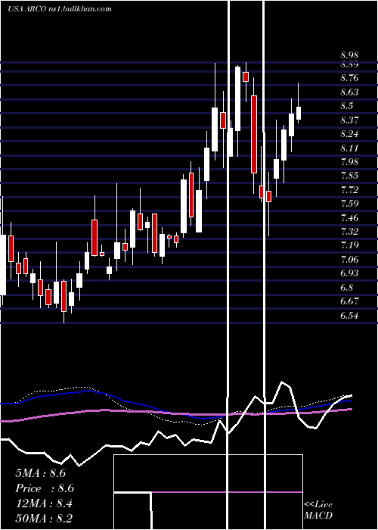Select the 7.59 price axis label

[349, 204]
